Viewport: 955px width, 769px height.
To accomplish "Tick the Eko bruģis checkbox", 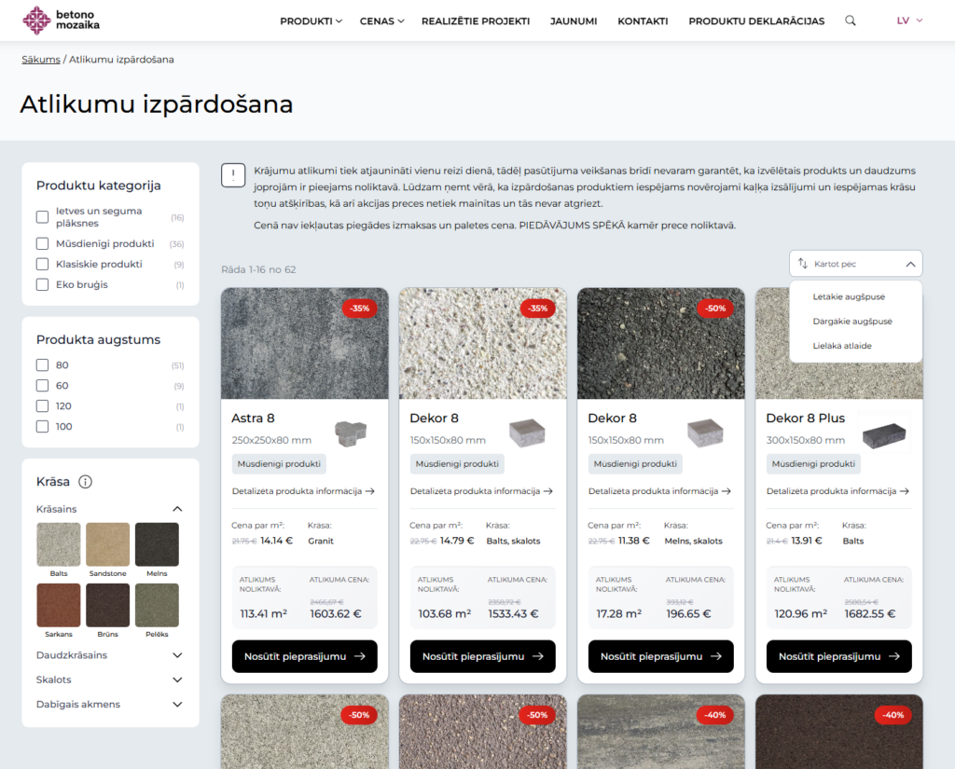I will coord(42,284).
